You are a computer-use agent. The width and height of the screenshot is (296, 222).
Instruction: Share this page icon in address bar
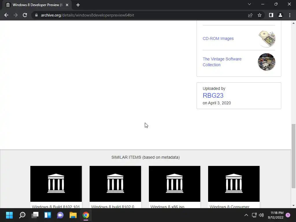(250, 15)
